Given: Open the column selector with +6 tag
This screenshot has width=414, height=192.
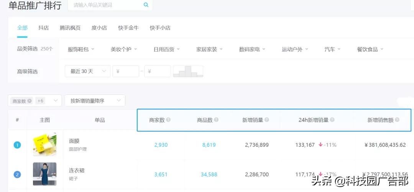Looking at the screenshot, I should 34,101.
